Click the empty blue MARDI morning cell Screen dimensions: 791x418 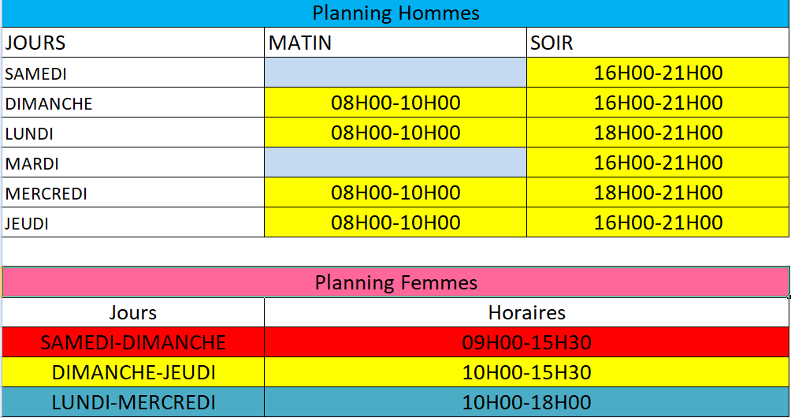pyautogui.click(x=395, y=163)
